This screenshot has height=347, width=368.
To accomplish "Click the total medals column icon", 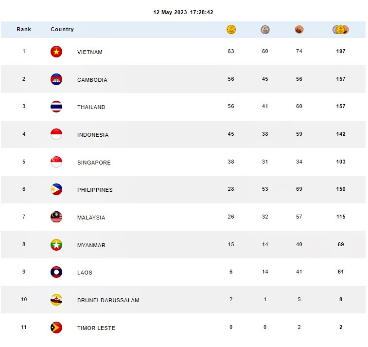I will point(341,30).
